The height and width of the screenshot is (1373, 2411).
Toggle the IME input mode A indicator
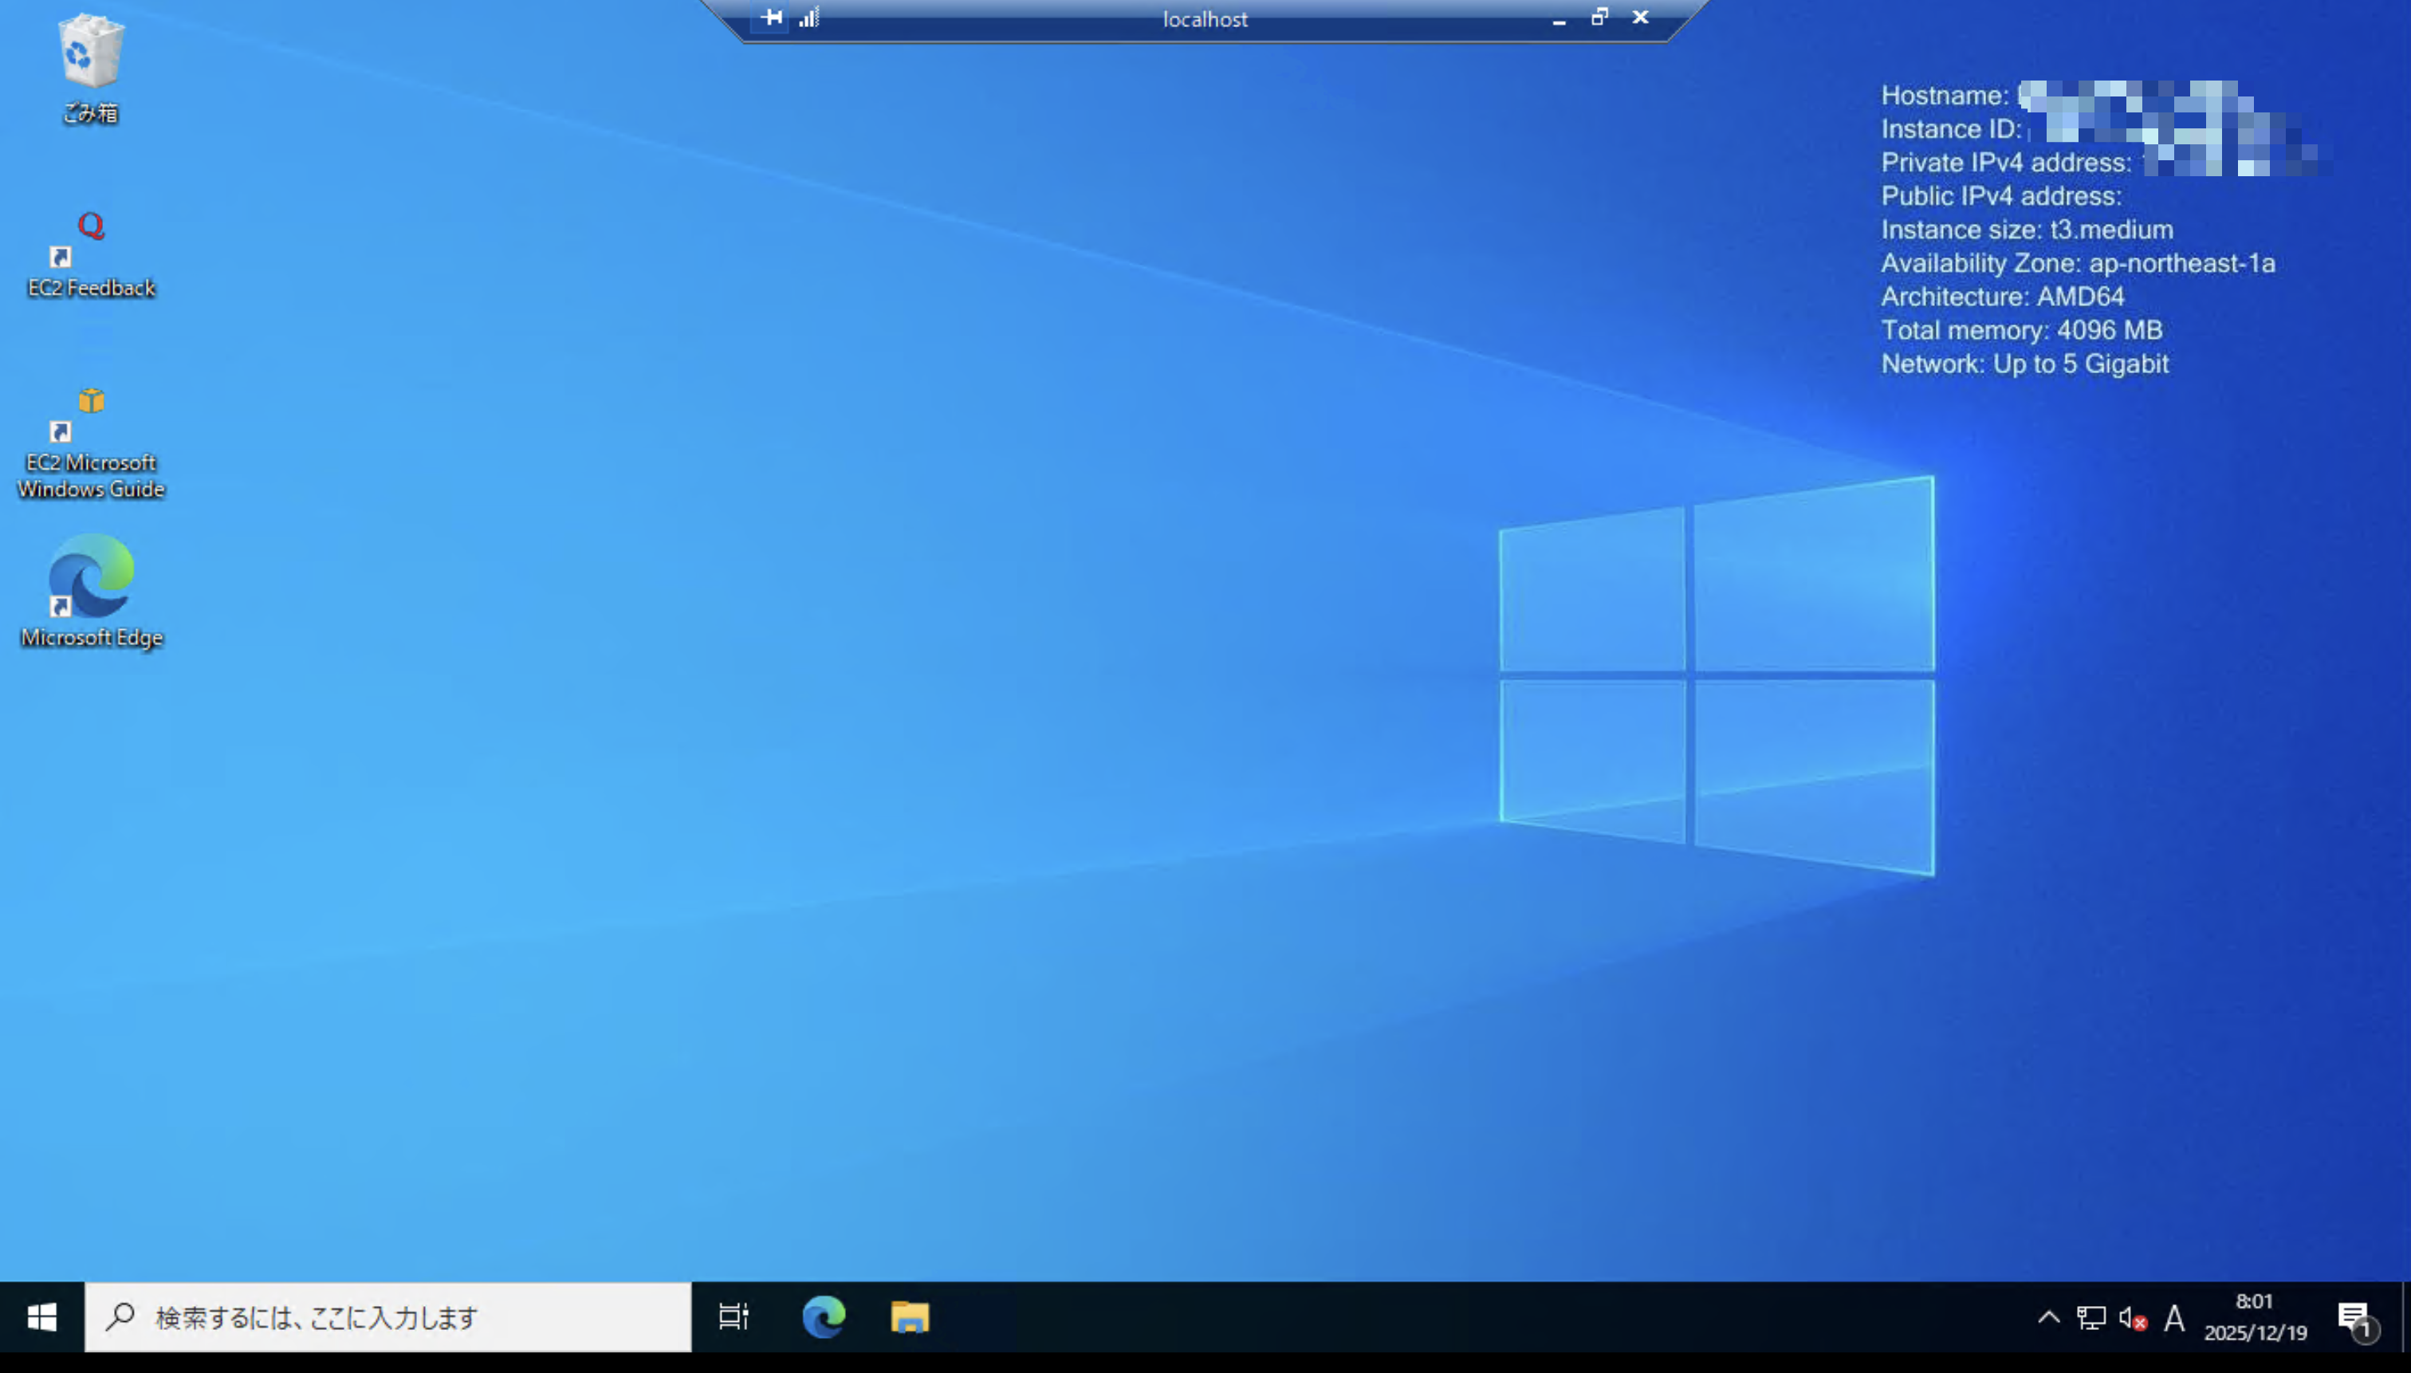[x=2174, y=1317]
